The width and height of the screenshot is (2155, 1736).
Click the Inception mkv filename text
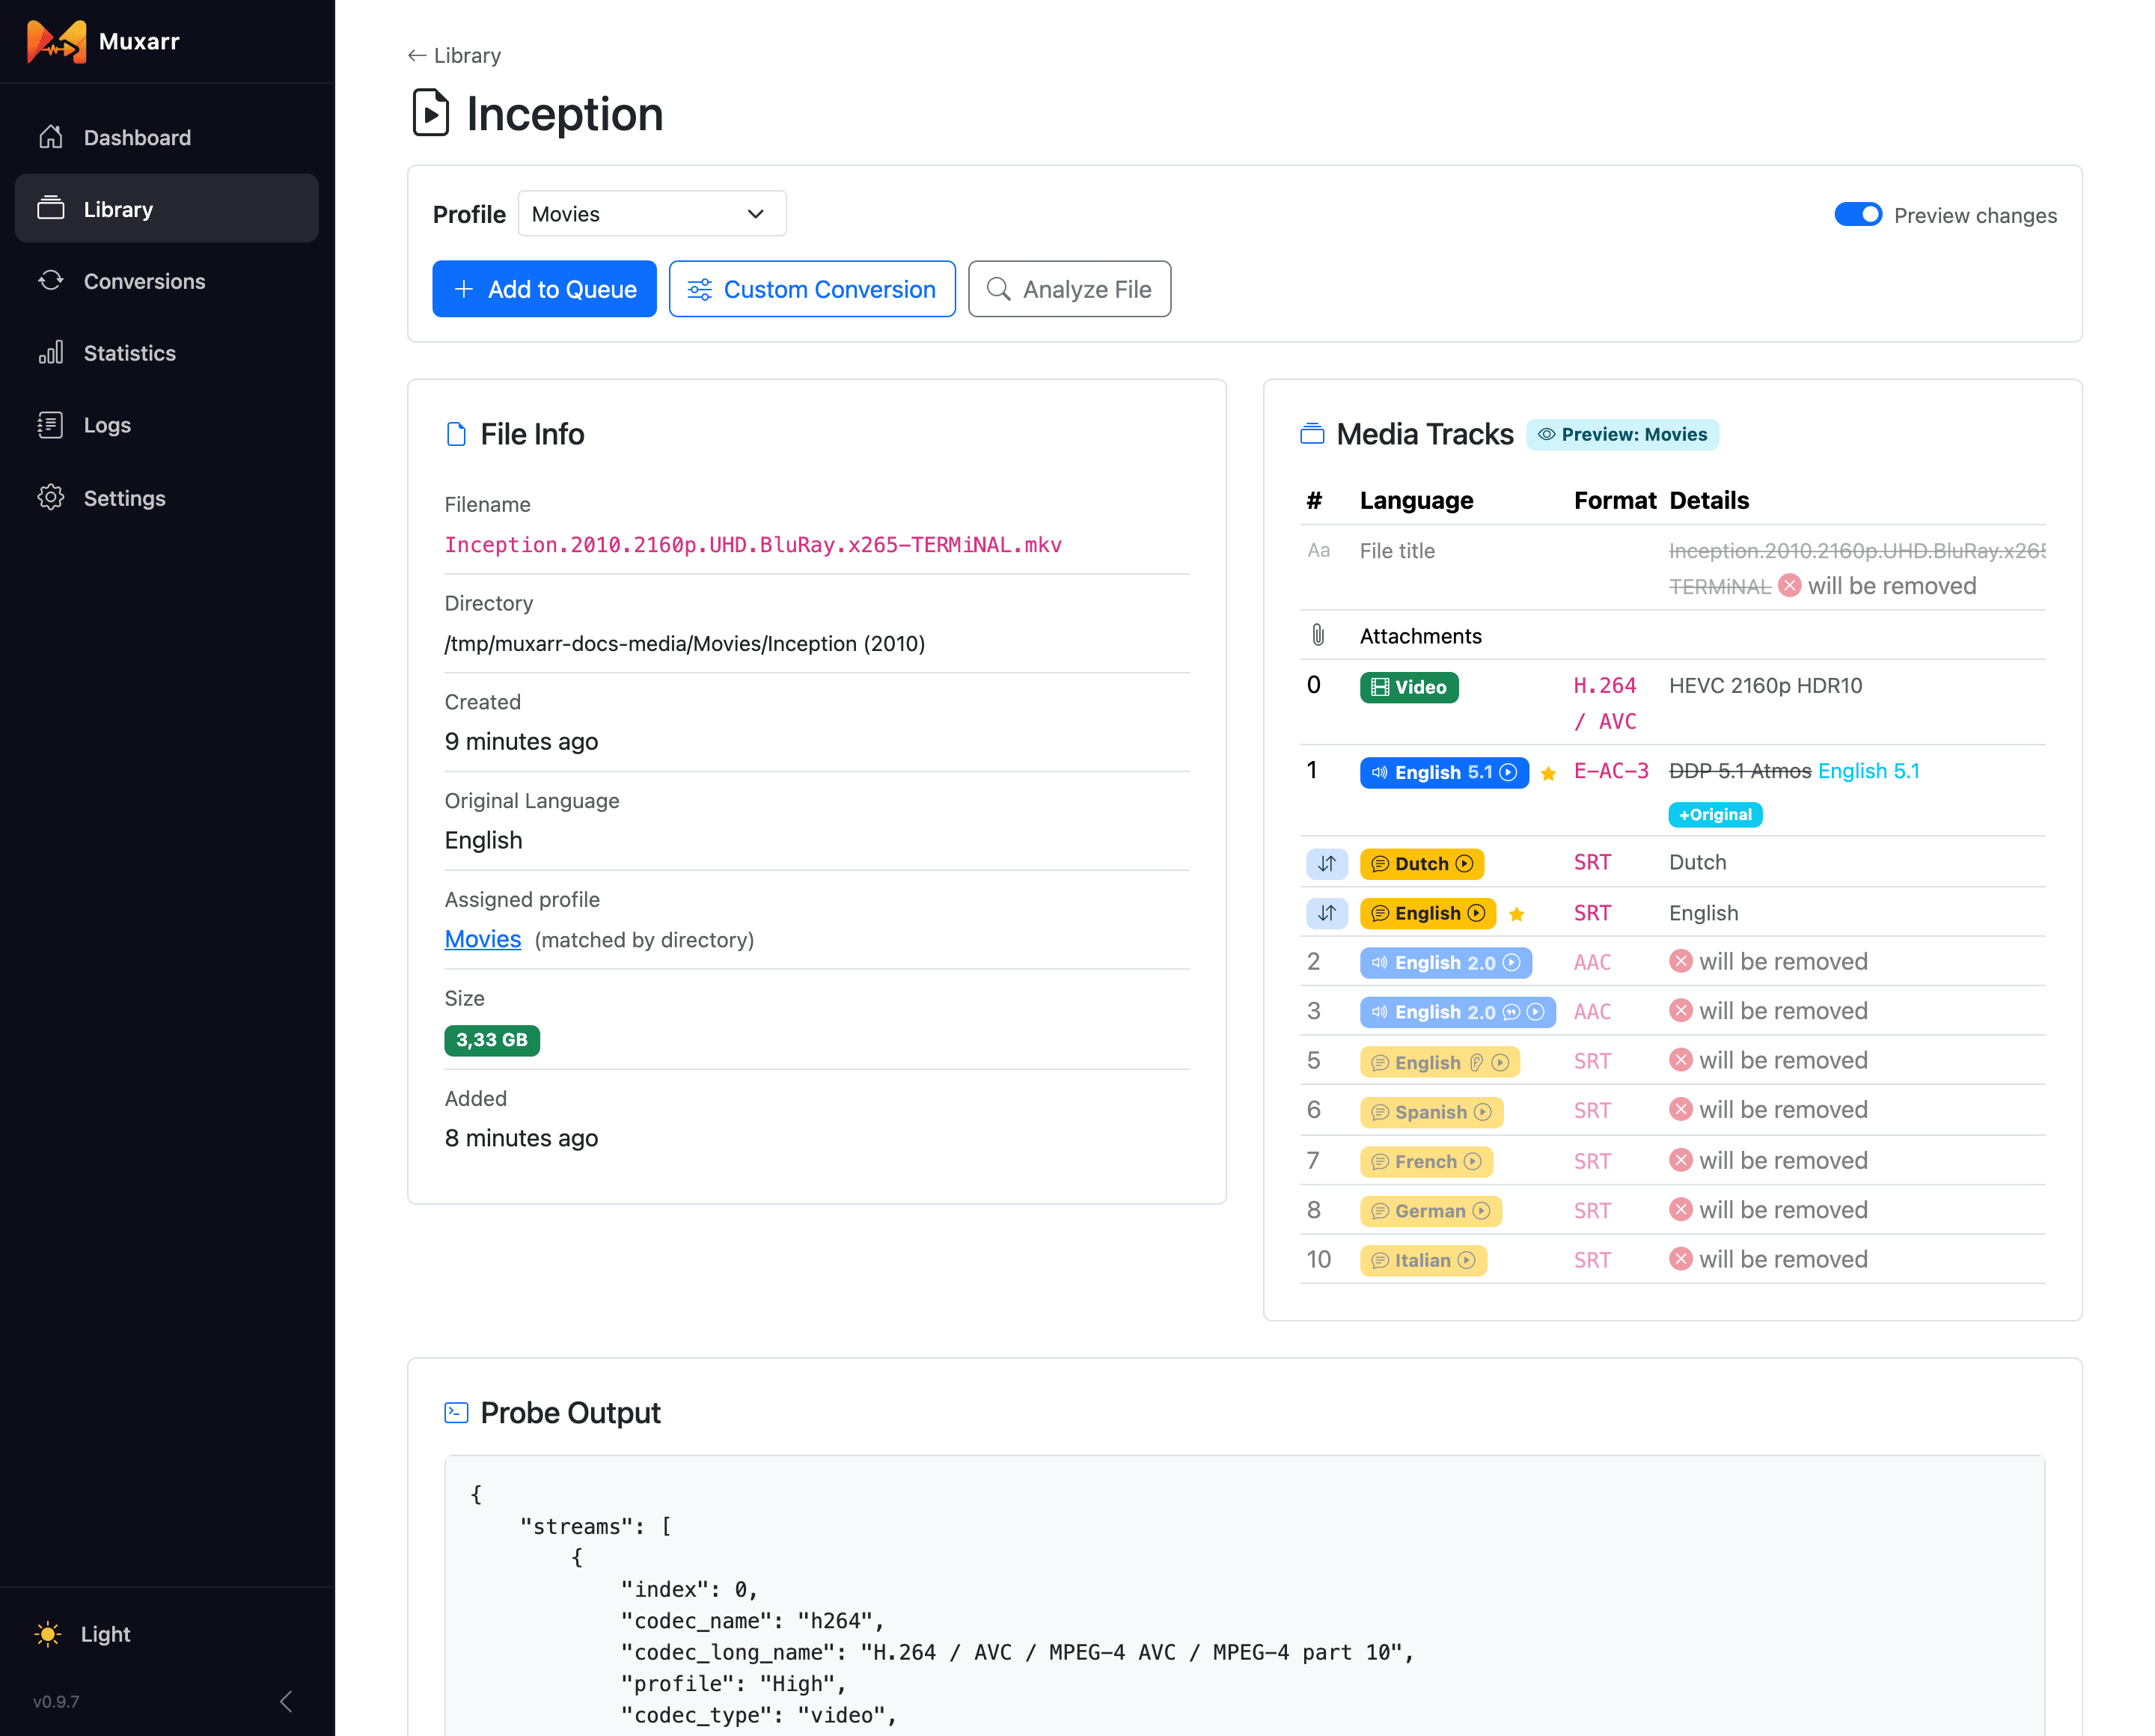[x=753, y=545]
